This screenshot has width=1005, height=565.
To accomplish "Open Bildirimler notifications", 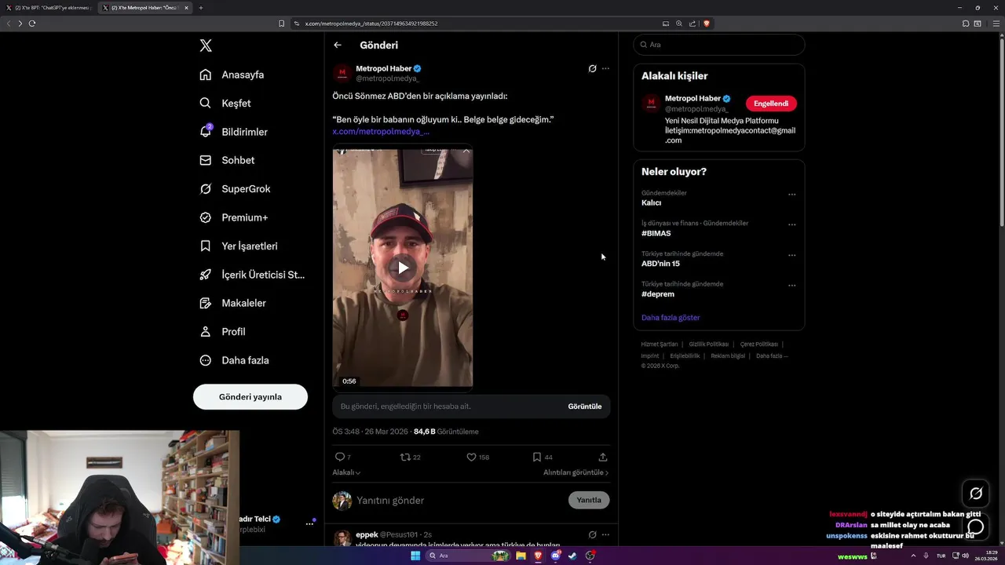I will click(233, 132).
